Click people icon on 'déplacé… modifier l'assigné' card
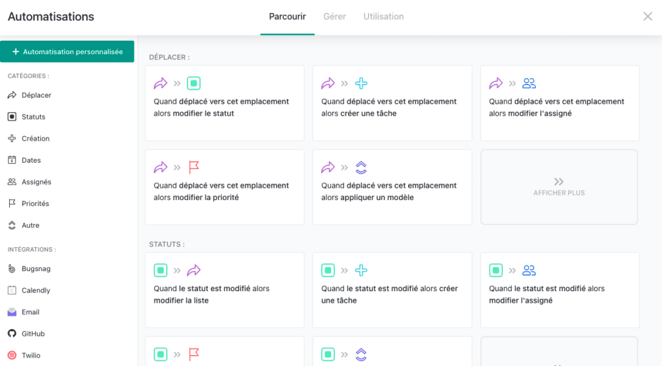This screenshot has width=662, height=366. (529, 83)
